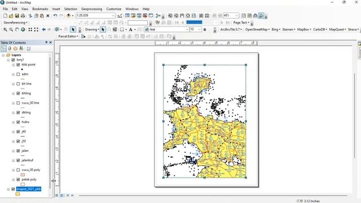Open the font size dropdown

tap(199, 29)
